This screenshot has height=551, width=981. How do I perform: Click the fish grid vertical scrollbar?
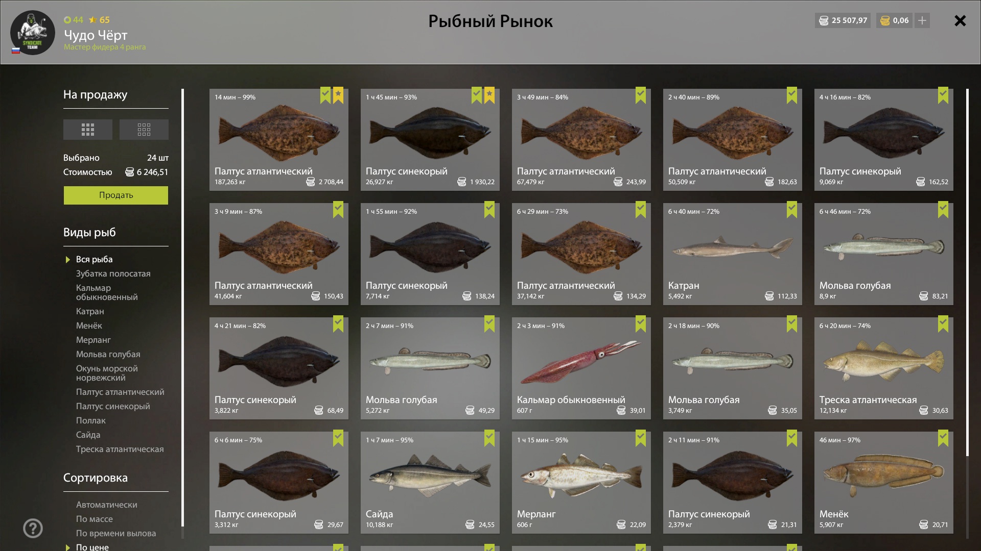coord(967,273)
